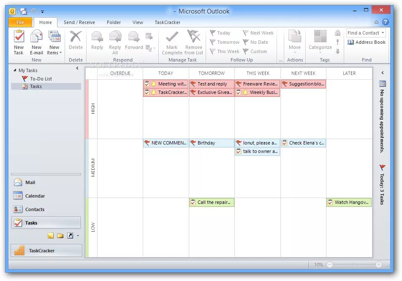The width and height of the screenshot is (402, 281).
Task: Click the Delete ribbon icon
Action: click(x=76, y=36)
